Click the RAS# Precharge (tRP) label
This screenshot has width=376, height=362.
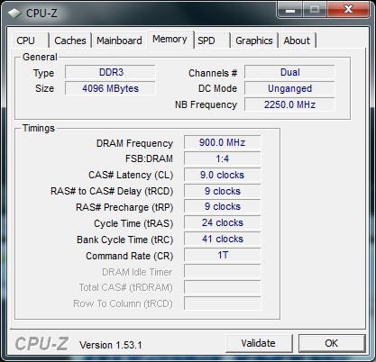click(x=124, y=207)
